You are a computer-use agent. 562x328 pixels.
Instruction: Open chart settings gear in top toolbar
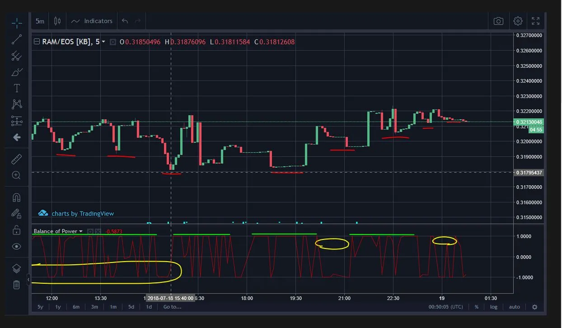coord(518,21)
